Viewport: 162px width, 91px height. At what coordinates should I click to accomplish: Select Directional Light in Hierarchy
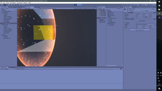click(x=6, y=11)
